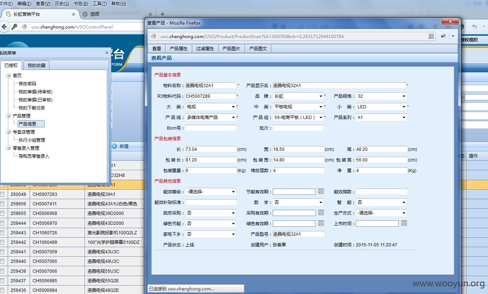Screen dimensions: 488x294
Task: Open the 品牌 dropdown showing 长虹
Action: click(298, 96)
